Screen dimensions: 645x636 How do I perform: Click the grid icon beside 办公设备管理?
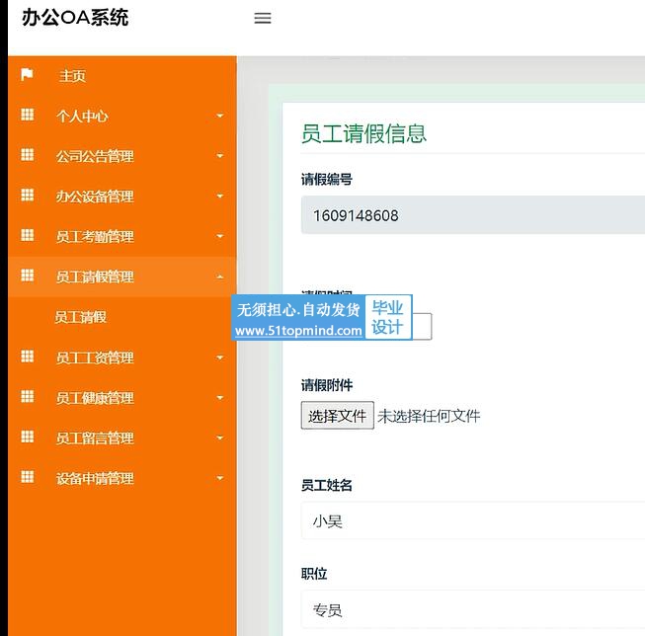[x=27, y=196]
